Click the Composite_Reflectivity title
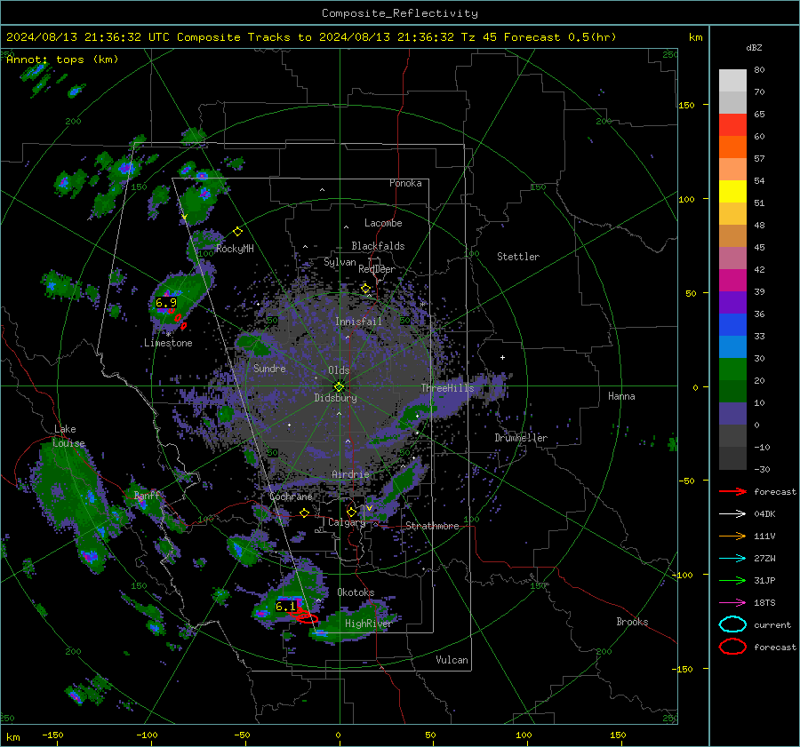 [x=399, y=13]
